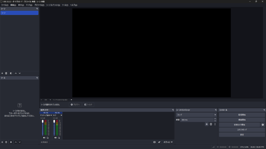Click 30.00 / 30.00 FPS status text

tap(257, 147)
